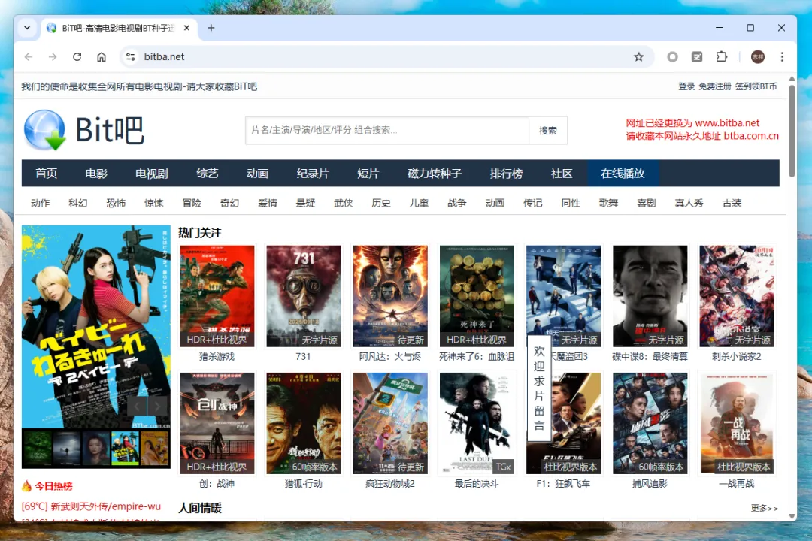Screen dimensions: 812x541
Task: Close the BiT吧 tab
Action: pos(187,28)
